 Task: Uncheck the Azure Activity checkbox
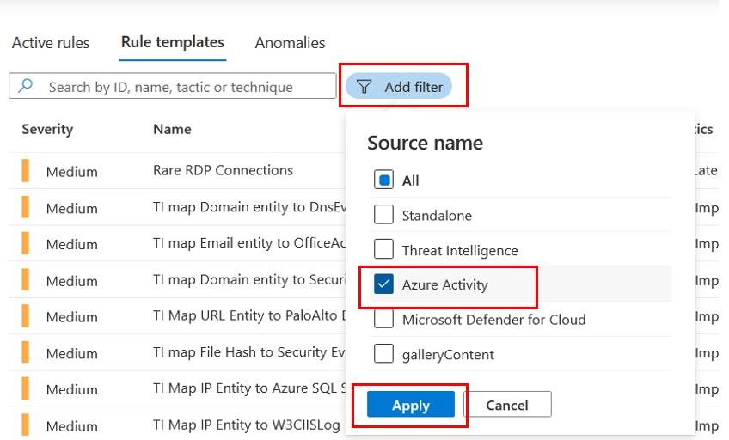coord(383,284)
